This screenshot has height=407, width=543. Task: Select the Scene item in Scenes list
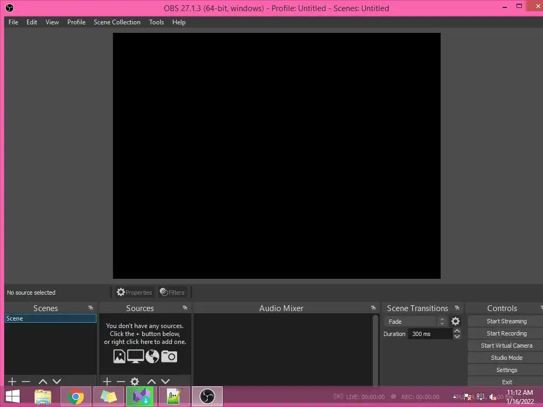point(50,318)
